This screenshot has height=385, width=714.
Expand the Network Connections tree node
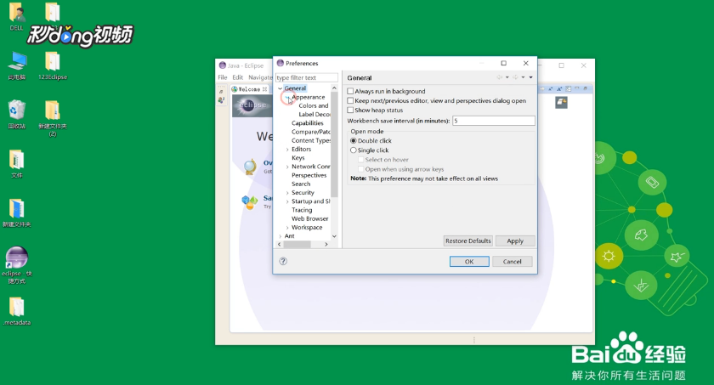point(287,167)
